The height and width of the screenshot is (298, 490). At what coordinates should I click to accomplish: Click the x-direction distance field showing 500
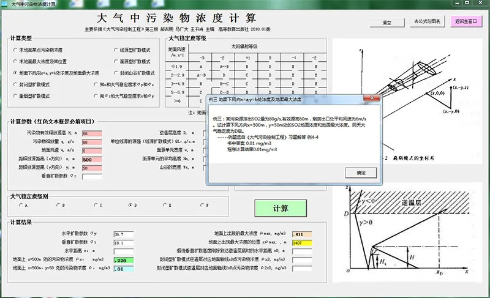click(92, 160)
